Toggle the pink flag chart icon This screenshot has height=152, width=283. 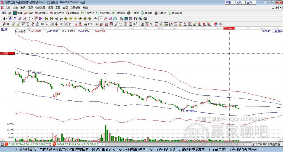click(41, 19)
